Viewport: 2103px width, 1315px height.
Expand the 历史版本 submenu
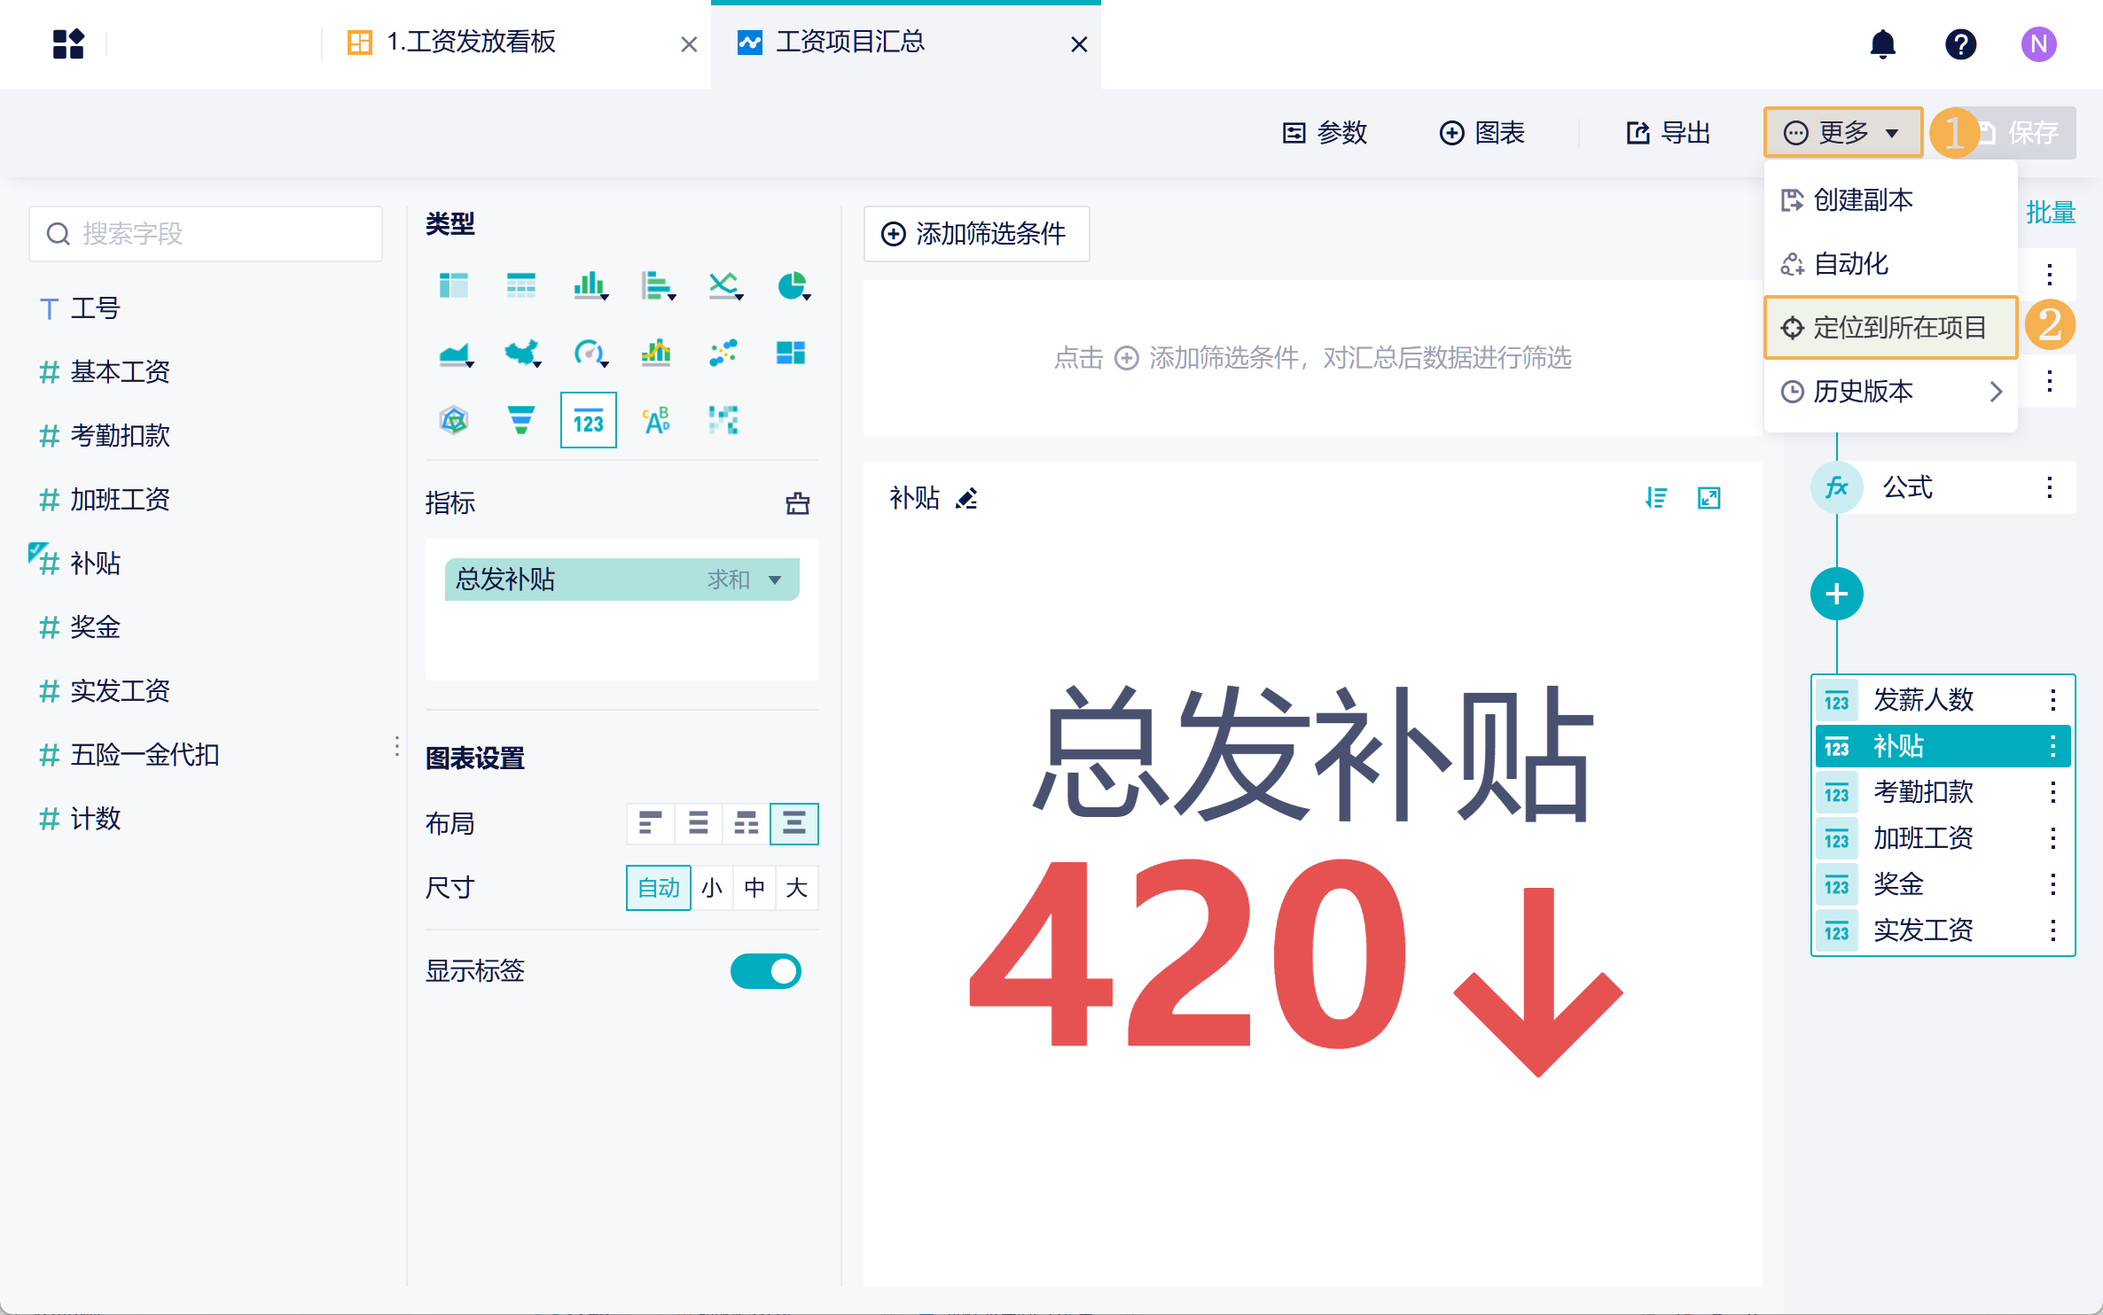[1890, 392]
